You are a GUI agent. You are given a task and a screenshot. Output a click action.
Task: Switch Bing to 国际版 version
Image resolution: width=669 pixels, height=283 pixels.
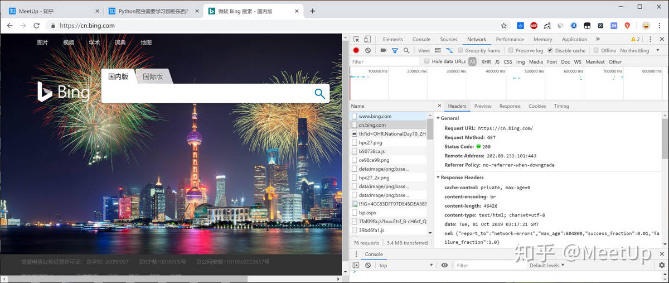coord(153,76)
